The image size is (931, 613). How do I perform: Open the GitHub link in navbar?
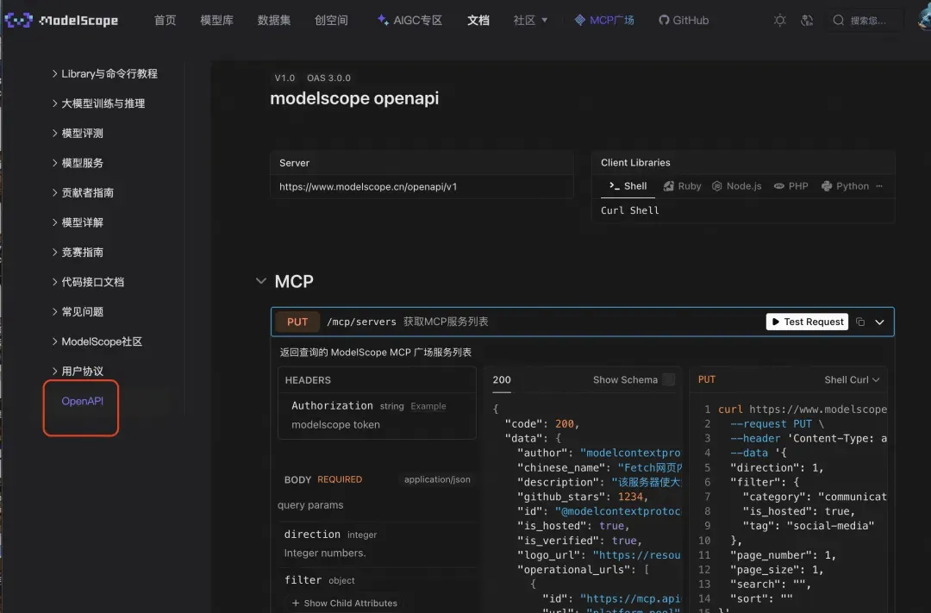(684, 20)
